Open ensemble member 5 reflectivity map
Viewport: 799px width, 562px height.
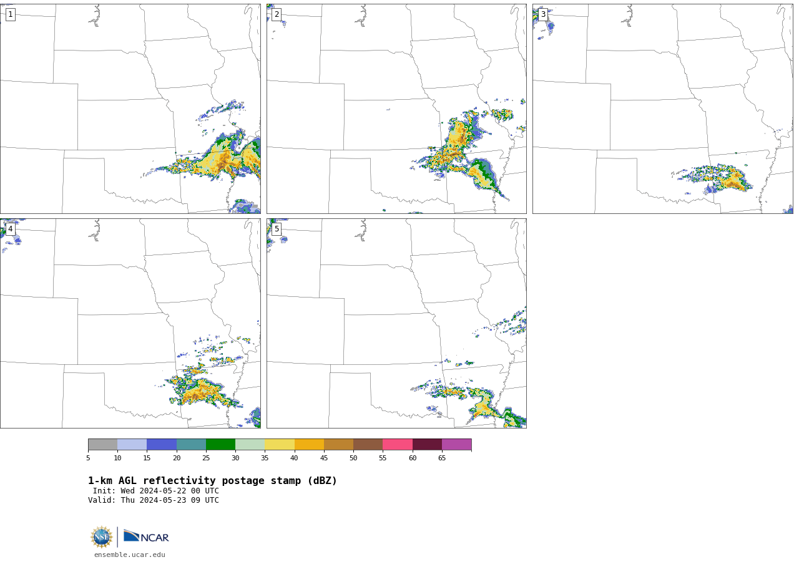click(x=396, y=323)
